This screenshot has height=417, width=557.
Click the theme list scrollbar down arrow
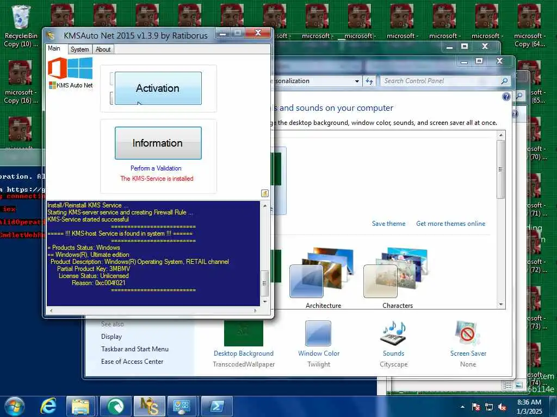(x=501, y=305)
